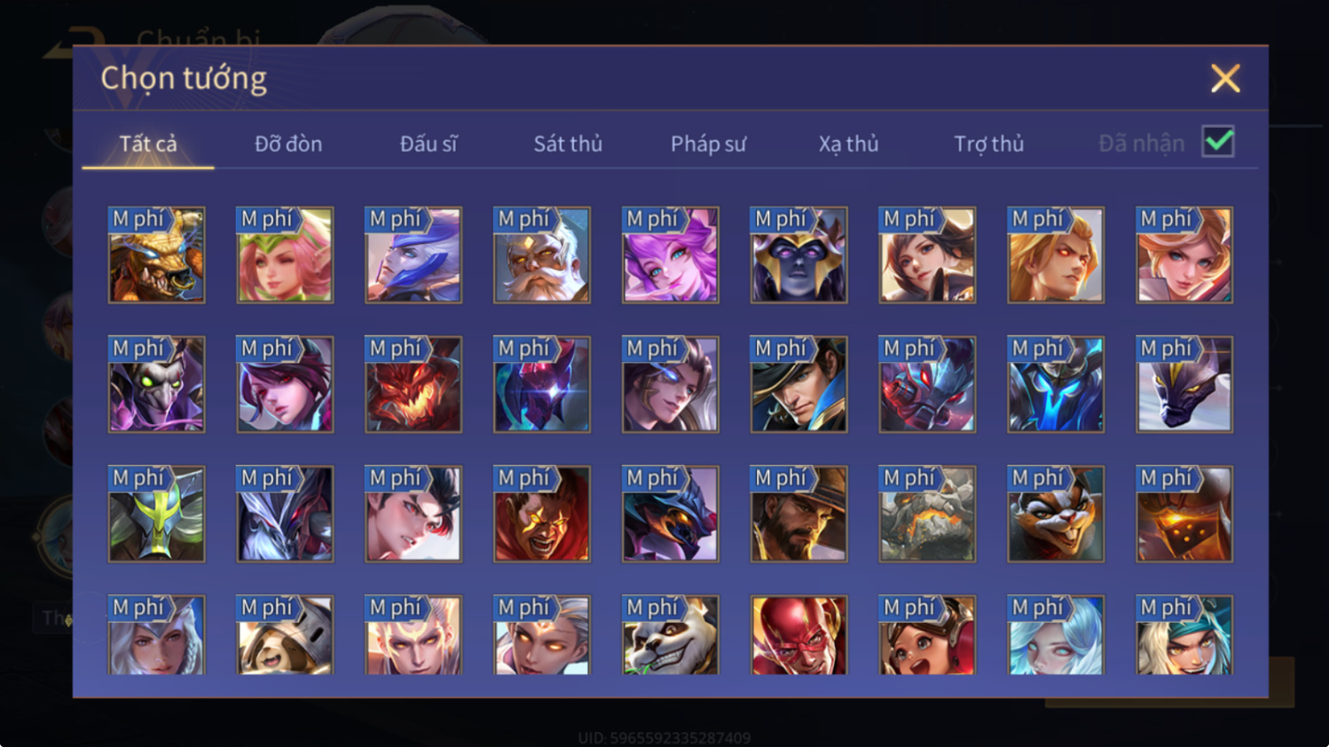The image size is (1329, 747).
Task: Switch to the Trợ thủ tab
Action: tap(988, 144)
